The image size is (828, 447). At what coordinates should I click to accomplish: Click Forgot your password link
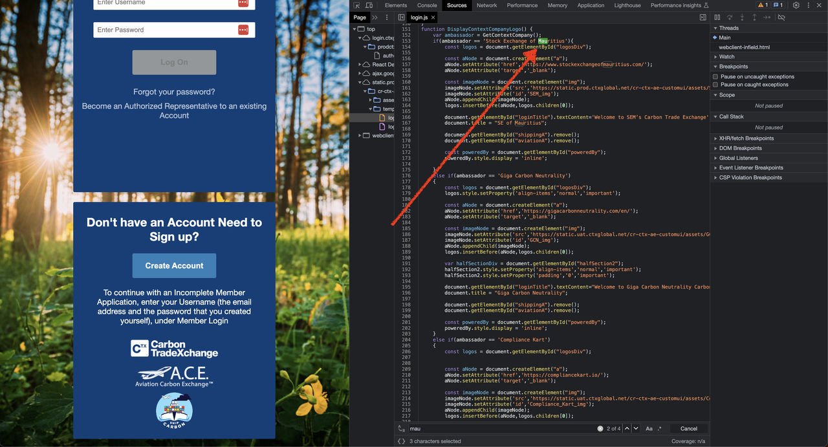click(174, 92)
